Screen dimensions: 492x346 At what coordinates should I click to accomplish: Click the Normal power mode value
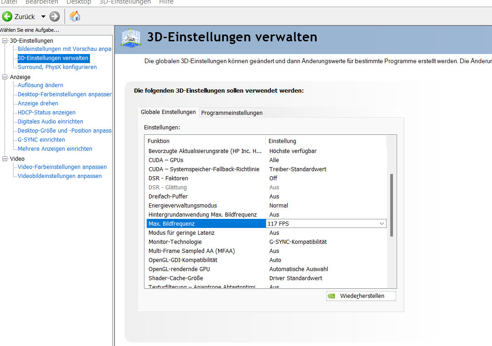tap(278, 206)
